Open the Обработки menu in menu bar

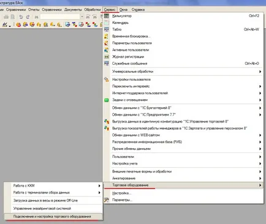coord(93,10)
